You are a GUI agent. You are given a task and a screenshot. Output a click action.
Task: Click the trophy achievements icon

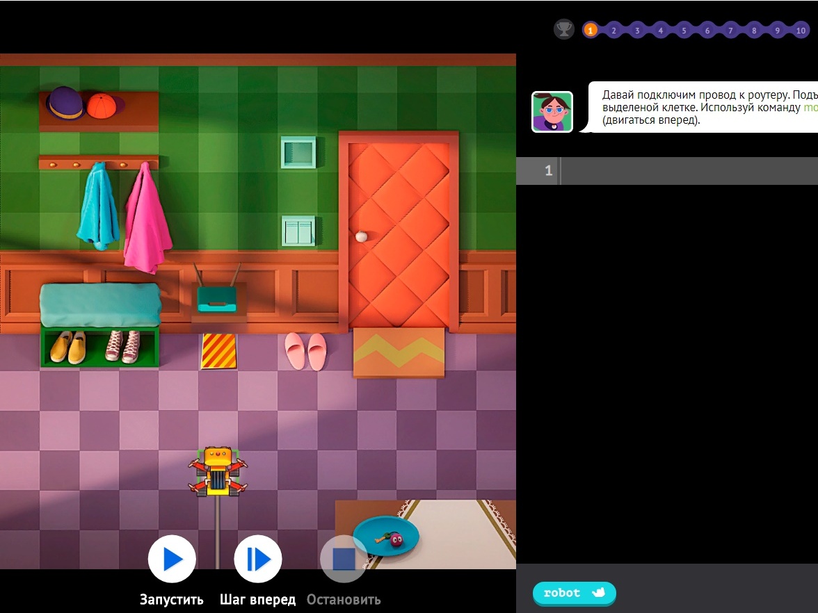(563, 30)
